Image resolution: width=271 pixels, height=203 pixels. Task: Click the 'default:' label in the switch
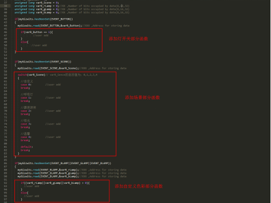pos(27,147)
